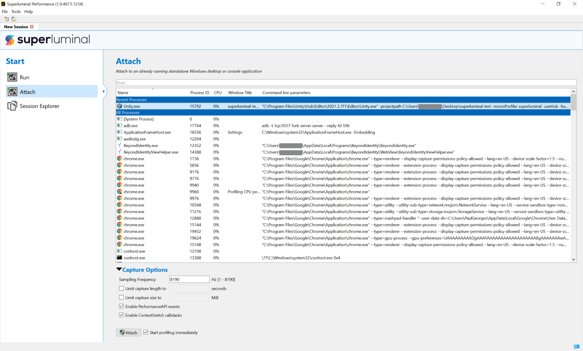The image size is (583, 351).
Task: Uncheck Start profiling immediately
Action: (146, 332)
